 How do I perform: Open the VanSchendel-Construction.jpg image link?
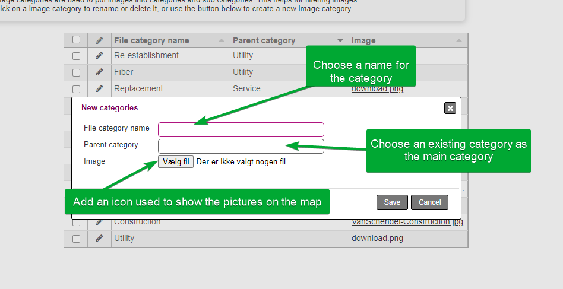coord(407,222)
